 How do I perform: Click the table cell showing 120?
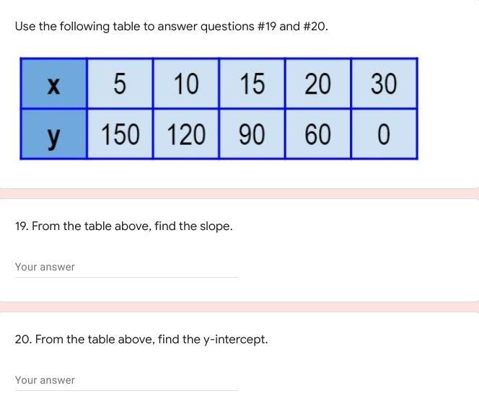(x=185, y=134)
